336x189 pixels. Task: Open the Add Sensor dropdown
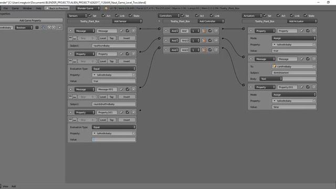point(127,21)
